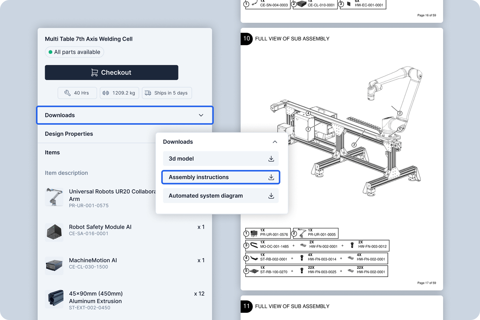Click the Page 17 of 59 indicator
The image size is (480, 320).
pyautogui.click(x=427, y=283)
